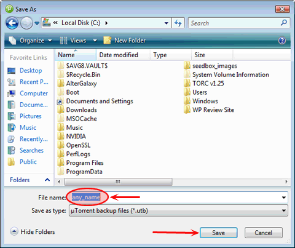Click the horizontal scrollbar thumb
The height and width of the screenshot is (248, 295).
118,182
